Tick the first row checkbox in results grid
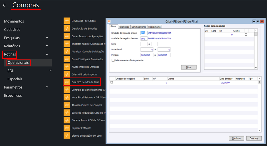 click(x=112, y=82)
